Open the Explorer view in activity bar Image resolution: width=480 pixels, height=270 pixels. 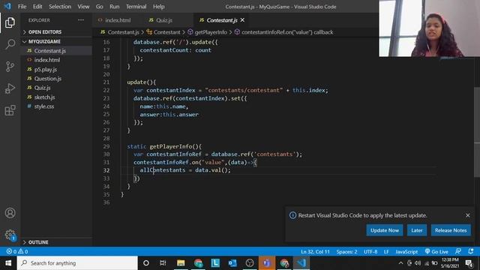click(10, 22)
